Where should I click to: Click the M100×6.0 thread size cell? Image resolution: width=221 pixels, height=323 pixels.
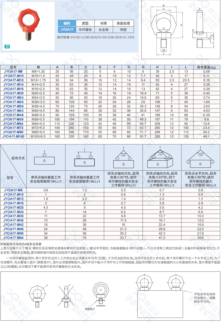coord(38,136)
